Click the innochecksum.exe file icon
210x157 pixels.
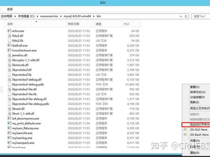tap(9, 50)
